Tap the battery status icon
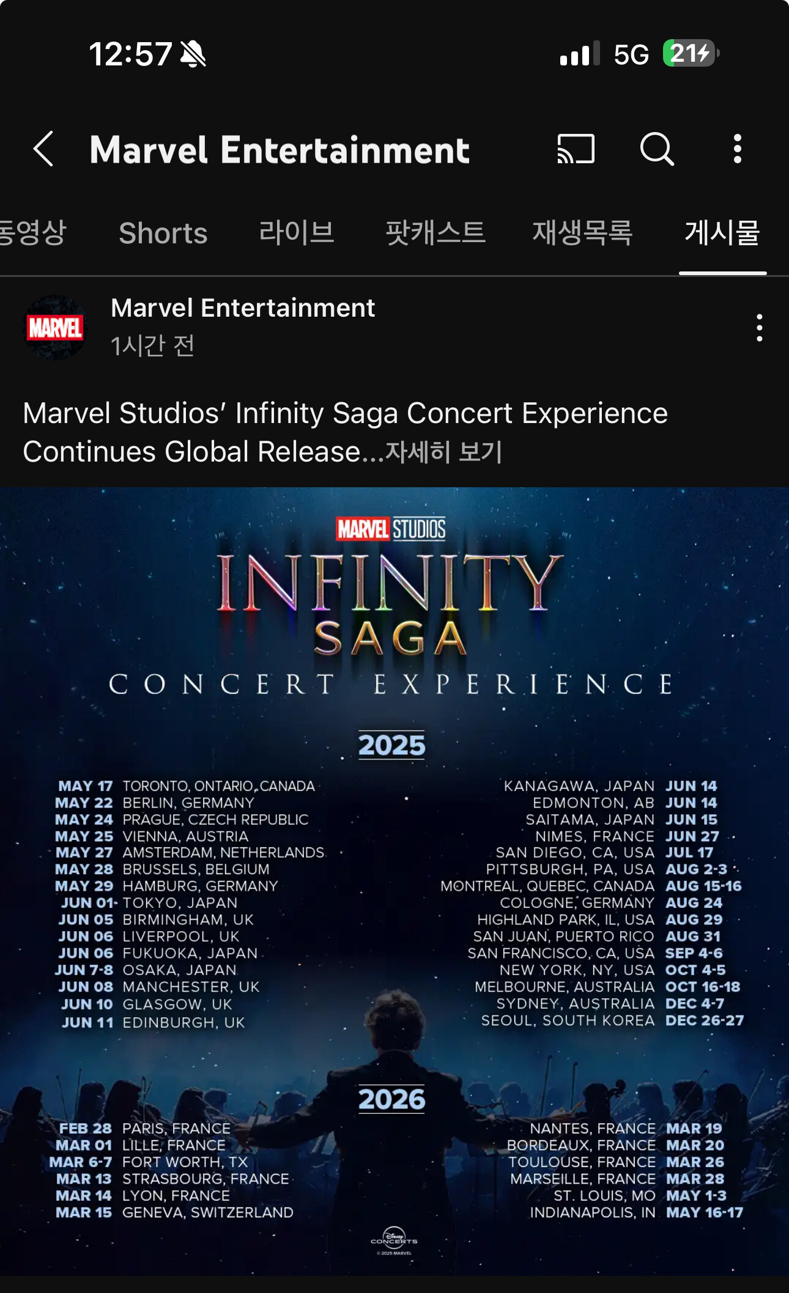 coord(691,53)
